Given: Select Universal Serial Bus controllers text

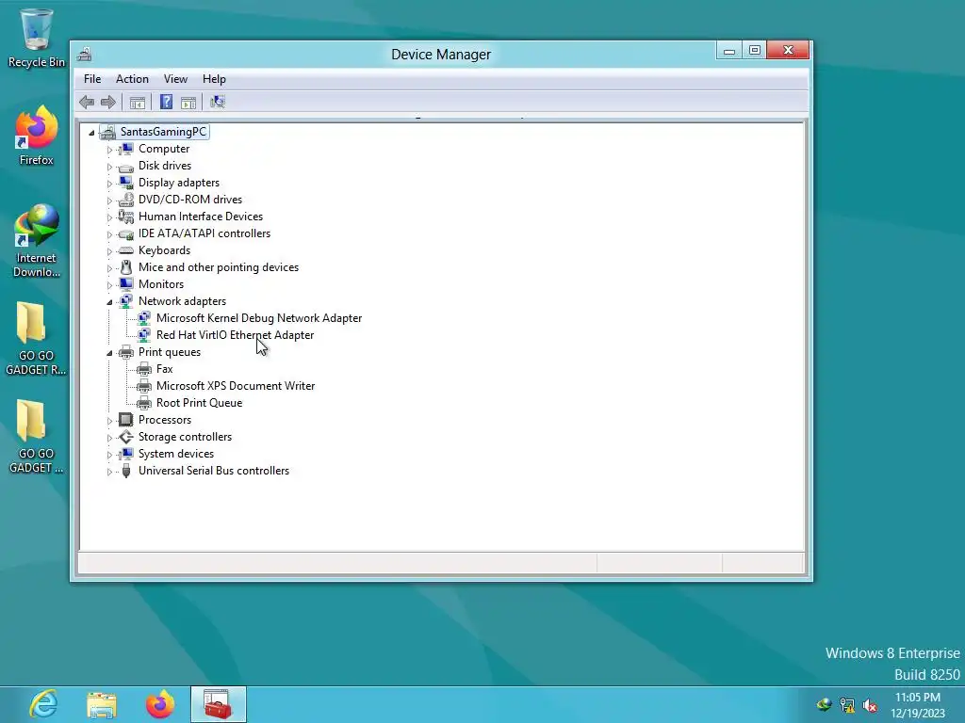Looking at the screenshot, I should coord(214,471).
